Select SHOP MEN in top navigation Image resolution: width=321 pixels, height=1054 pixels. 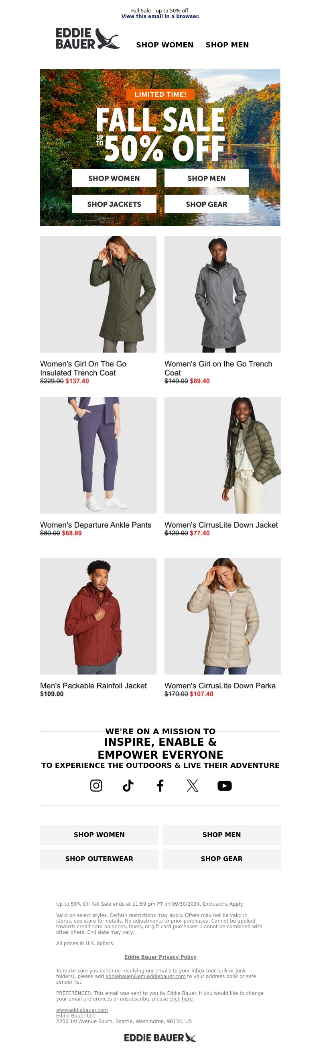227,45
